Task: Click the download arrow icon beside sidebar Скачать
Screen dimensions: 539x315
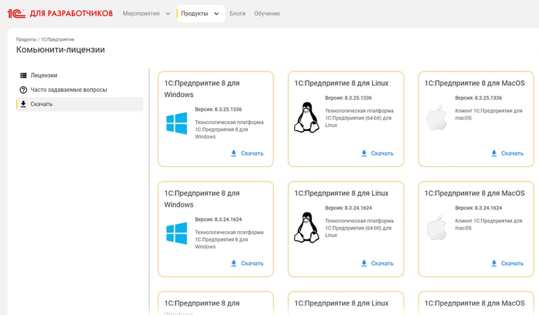Action: point(24,104)
